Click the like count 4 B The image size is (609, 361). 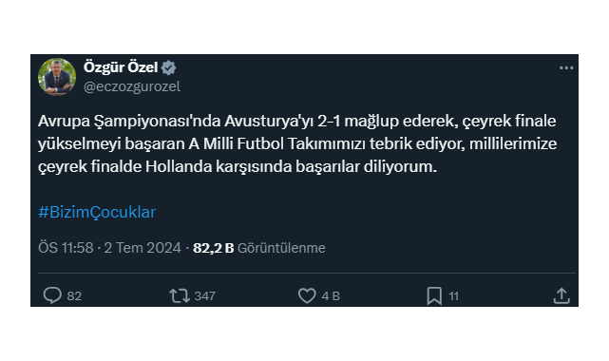coord(331,296)
